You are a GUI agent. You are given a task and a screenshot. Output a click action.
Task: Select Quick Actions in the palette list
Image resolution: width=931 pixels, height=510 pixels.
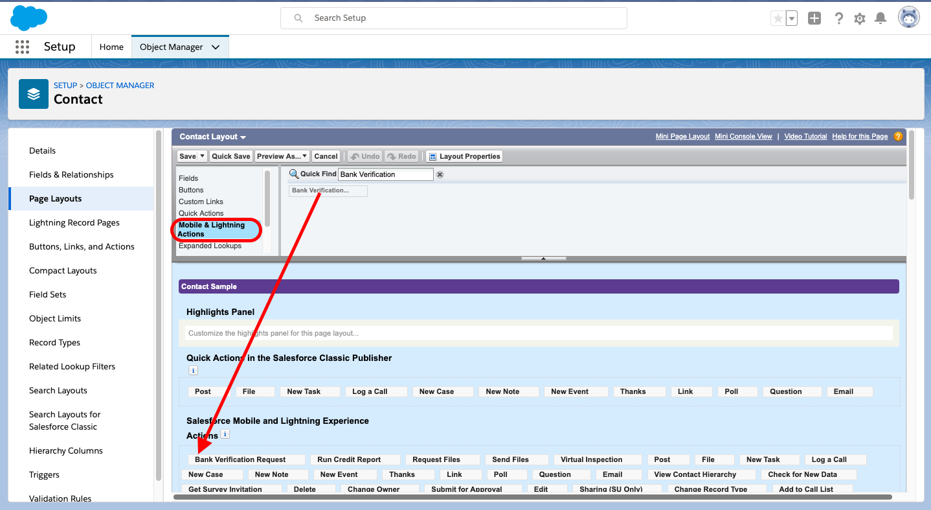[201, 213]
